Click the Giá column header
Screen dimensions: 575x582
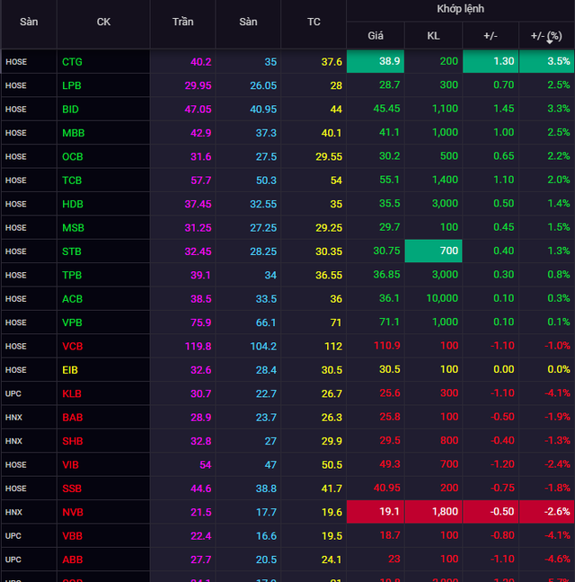click(376, 36)
